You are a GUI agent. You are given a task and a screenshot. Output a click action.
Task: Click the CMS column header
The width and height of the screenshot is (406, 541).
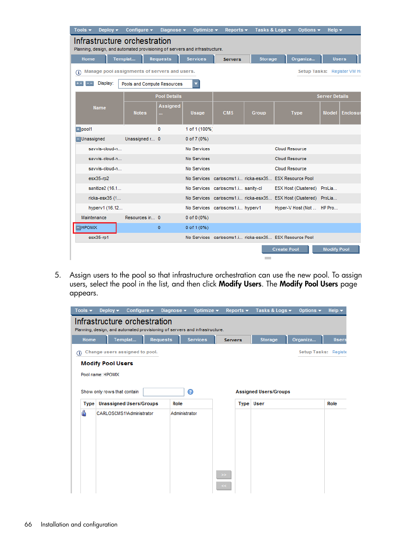[x=228, y=113]
